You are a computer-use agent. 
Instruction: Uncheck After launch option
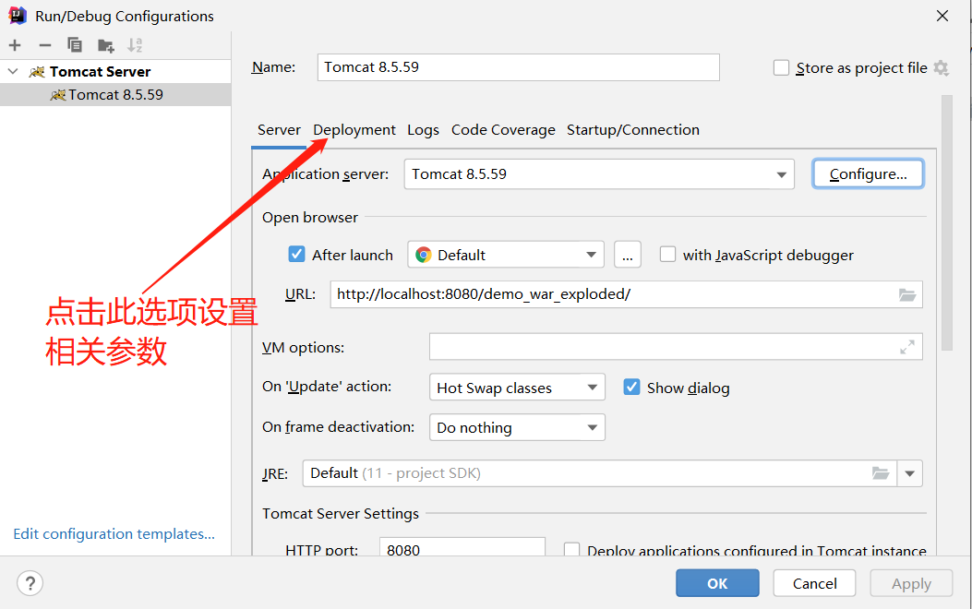(x=296, y=255)
